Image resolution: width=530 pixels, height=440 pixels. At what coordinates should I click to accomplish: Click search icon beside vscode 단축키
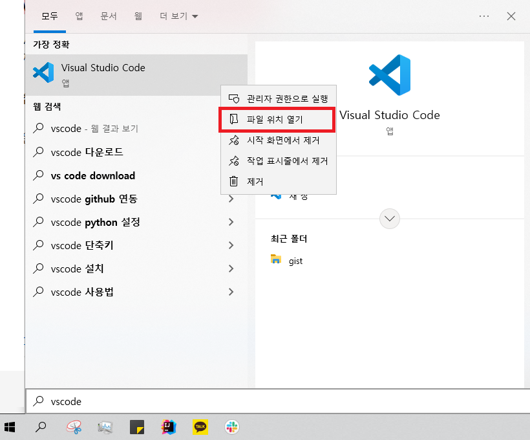tap(39, 245)
